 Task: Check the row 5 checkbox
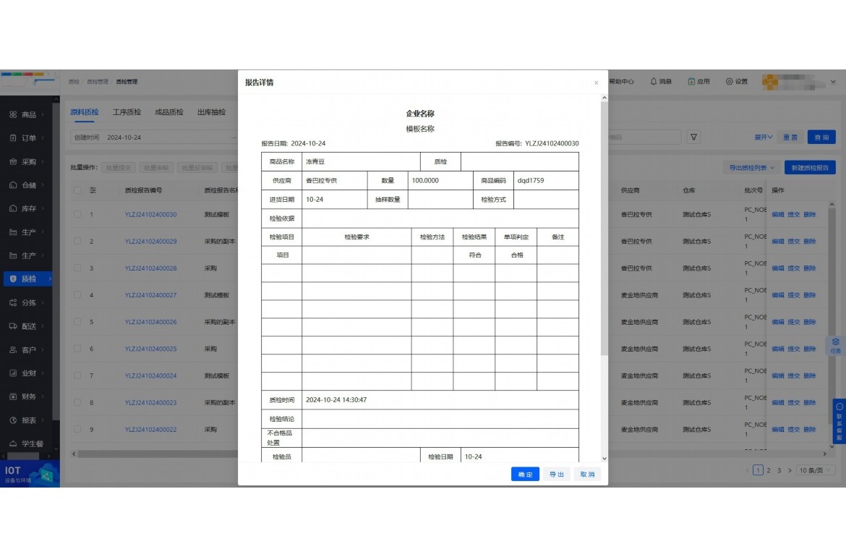[x=77, y=322]
